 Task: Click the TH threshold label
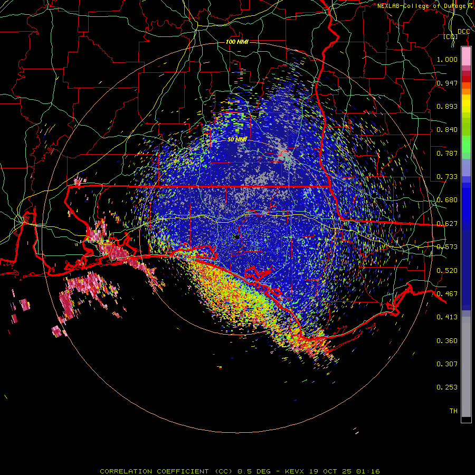[453, 411]
